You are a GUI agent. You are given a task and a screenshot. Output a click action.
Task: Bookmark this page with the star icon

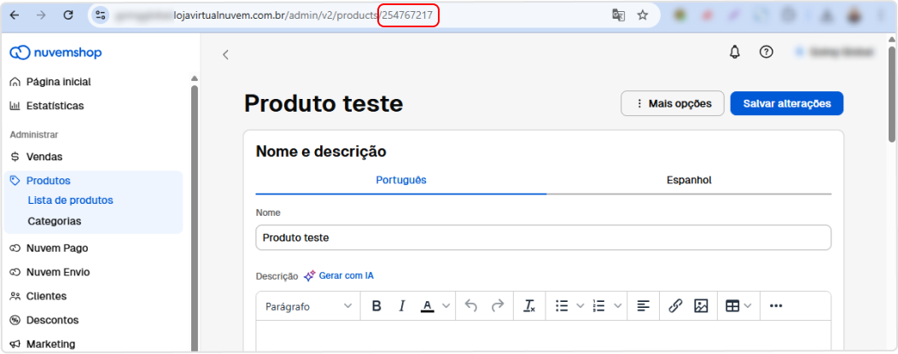point(643,15)
